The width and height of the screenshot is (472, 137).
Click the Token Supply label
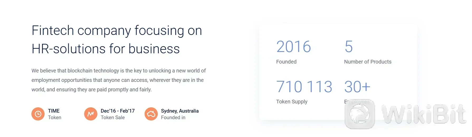pyautogui.click(x=292, y=102)
